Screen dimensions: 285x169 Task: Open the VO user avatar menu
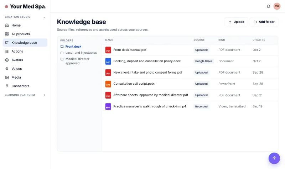(x=277, y=6)
